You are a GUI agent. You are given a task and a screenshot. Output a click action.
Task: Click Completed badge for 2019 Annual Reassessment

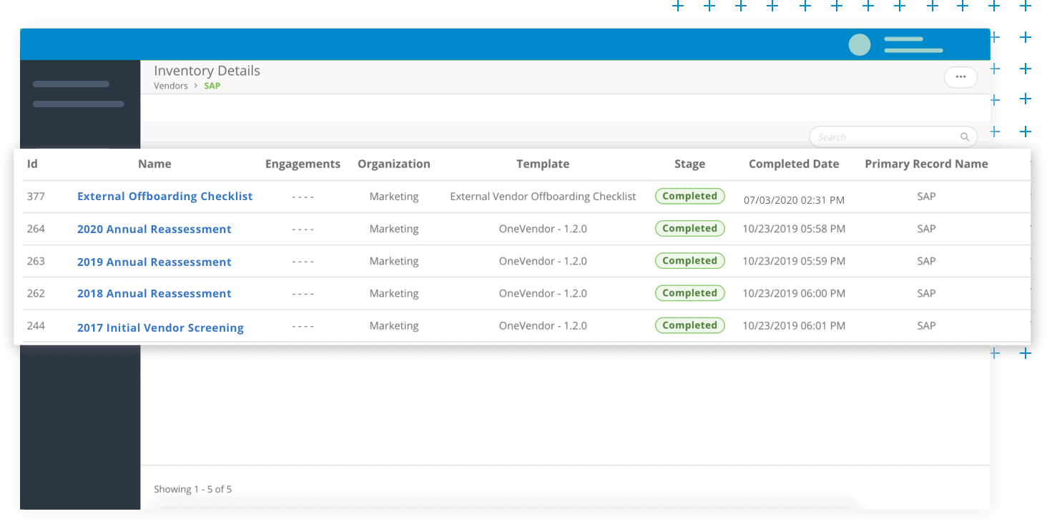[689, 261]
